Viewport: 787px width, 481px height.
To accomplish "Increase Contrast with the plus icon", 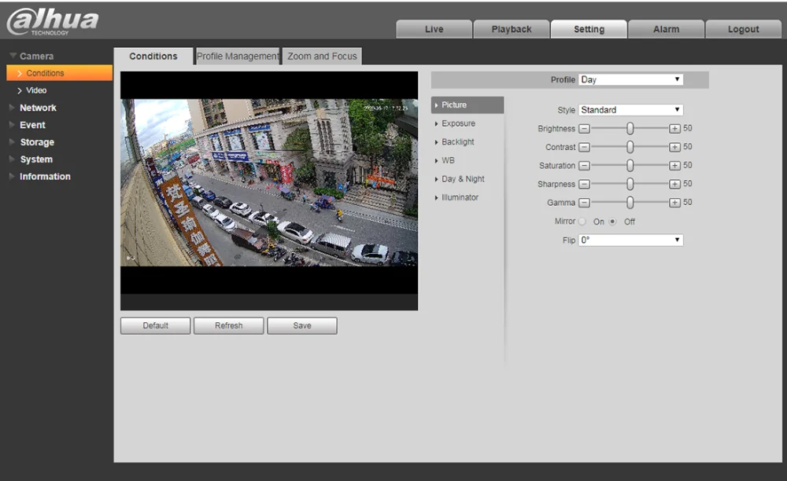I will pyautogui.click(x=674, y=147).
